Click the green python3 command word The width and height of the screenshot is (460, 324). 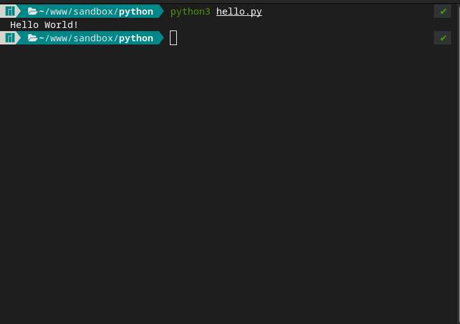tap(190, 11)
